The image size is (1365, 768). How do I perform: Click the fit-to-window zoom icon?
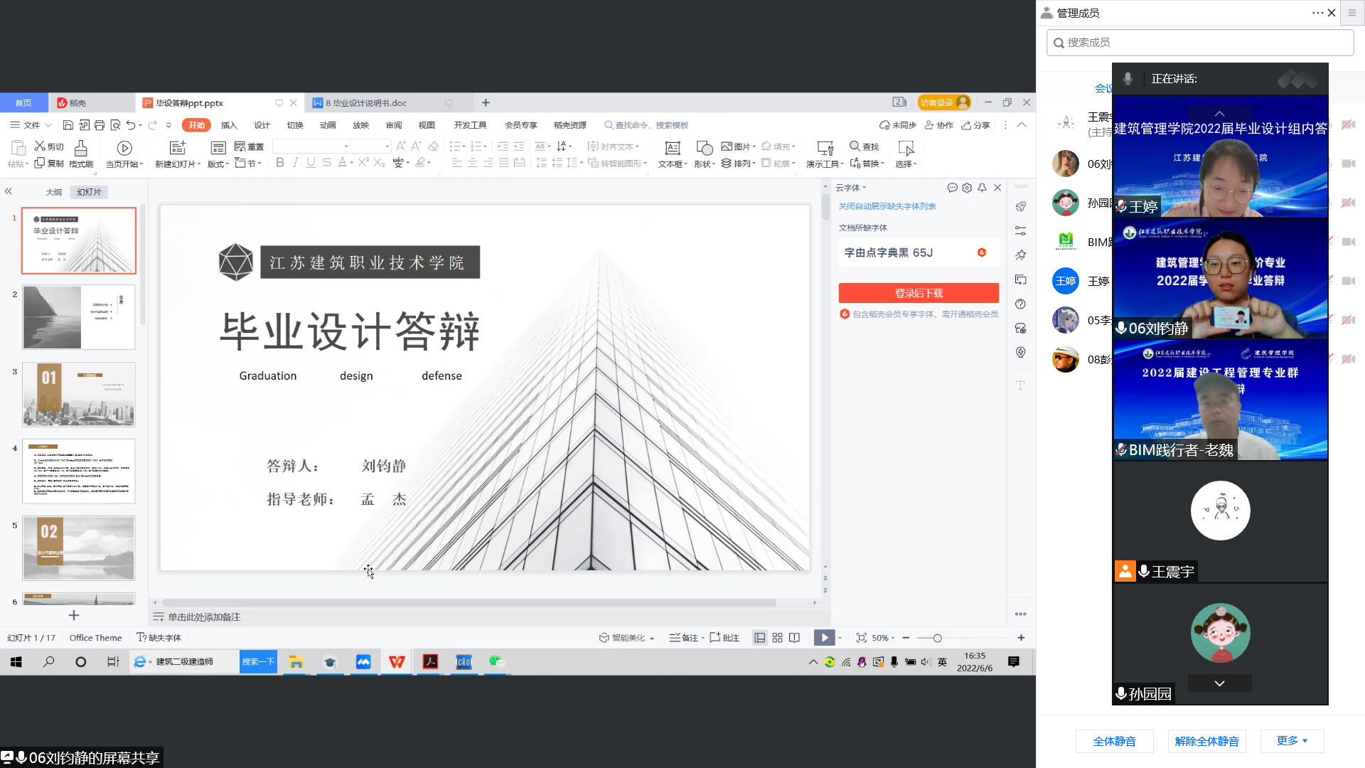(x=861, y=638)
